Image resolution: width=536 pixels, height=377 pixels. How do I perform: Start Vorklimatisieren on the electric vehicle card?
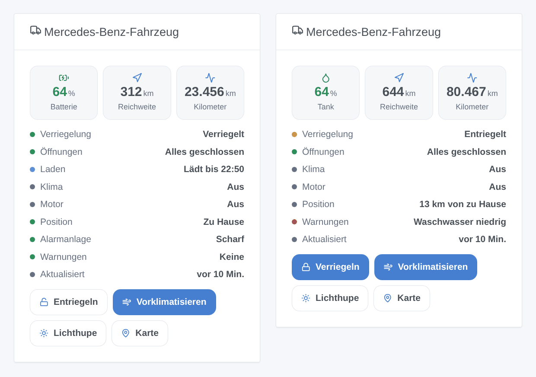pos(164,302)
